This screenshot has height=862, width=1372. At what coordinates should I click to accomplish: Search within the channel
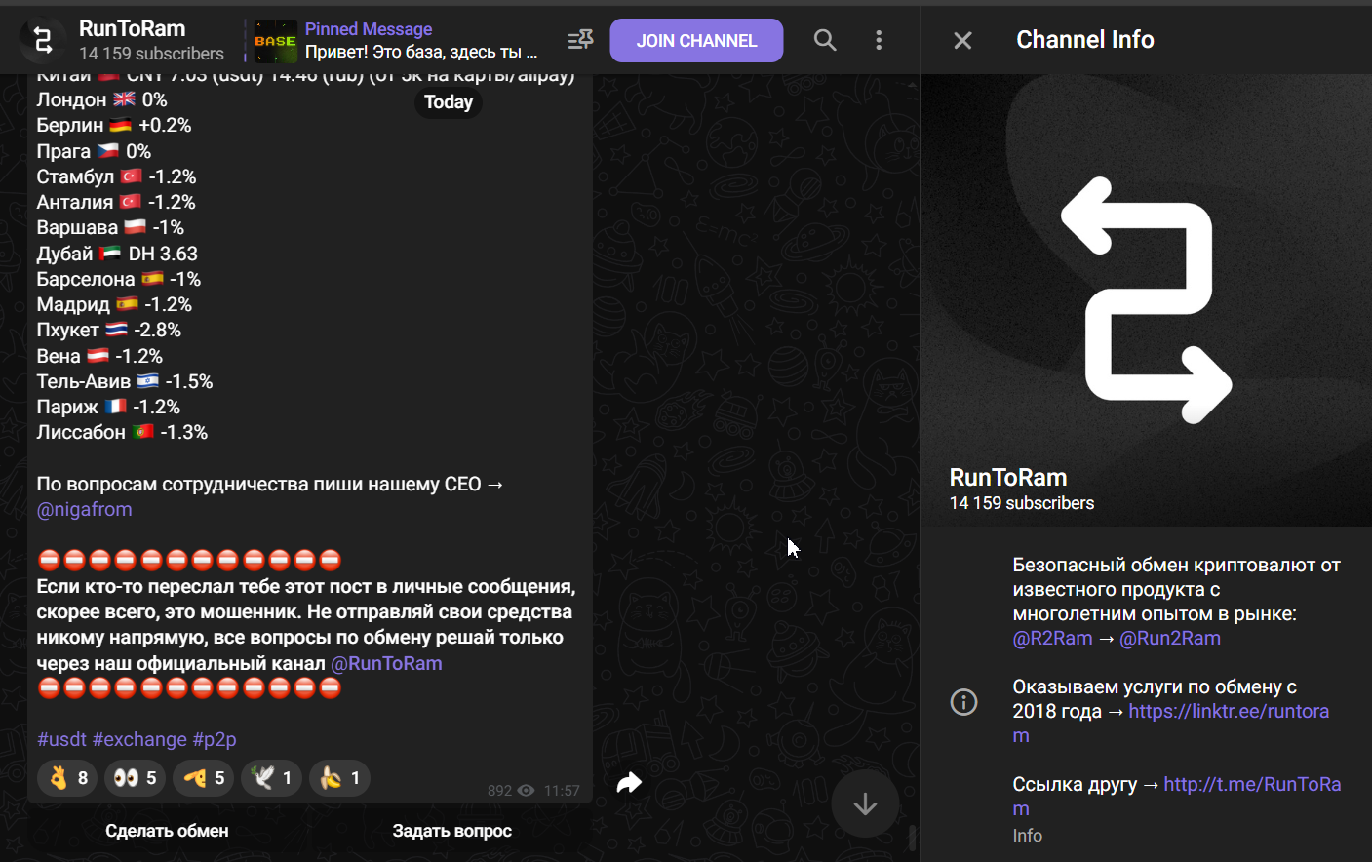tap(825, 40)
